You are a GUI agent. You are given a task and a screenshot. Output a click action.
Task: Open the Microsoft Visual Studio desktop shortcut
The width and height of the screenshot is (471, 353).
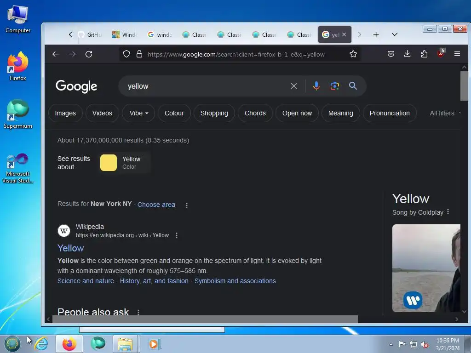coord(18,168)
